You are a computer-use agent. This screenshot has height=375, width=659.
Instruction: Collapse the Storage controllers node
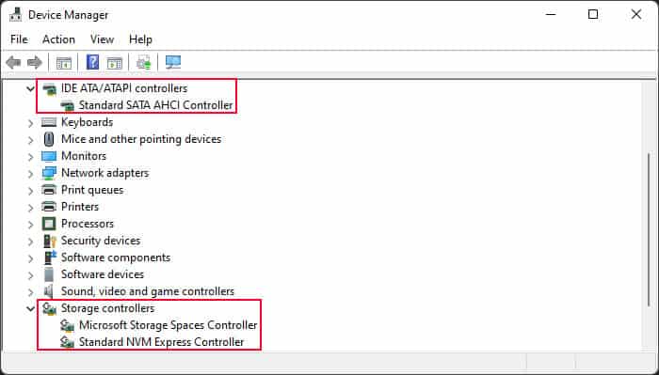coord(30,308)
